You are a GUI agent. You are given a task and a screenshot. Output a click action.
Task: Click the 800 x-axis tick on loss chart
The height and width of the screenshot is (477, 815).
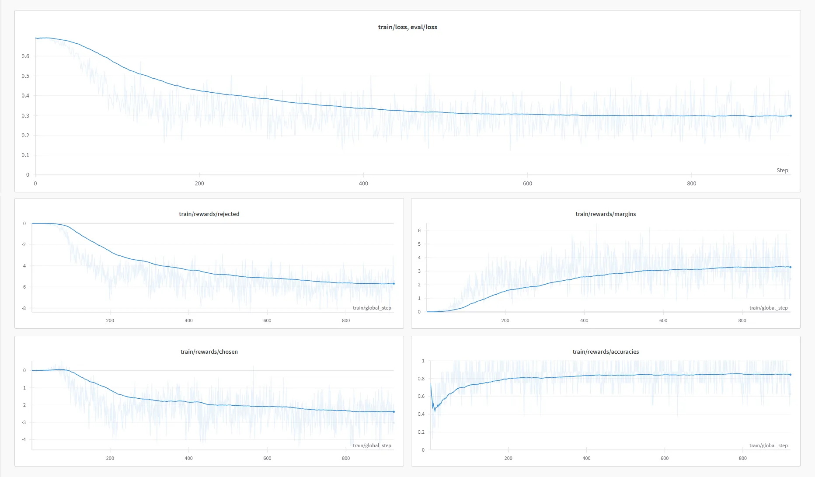tap(691, 184)
